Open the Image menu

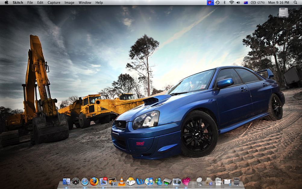(69, 2)
